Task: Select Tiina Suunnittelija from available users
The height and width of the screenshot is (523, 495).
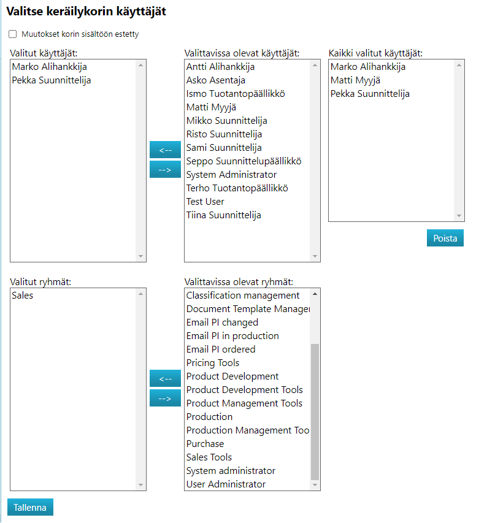Action: point(223,215)
